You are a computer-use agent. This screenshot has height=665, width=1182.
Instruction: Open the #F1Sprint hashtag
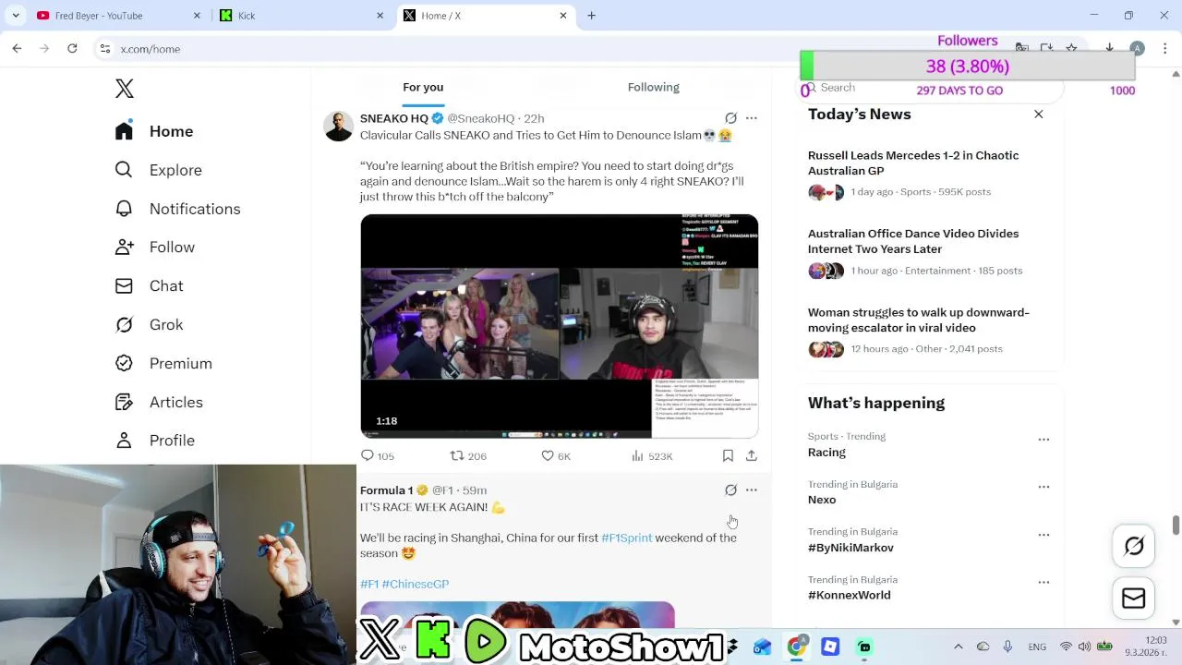pyautogui.click(x=626, y=538)
